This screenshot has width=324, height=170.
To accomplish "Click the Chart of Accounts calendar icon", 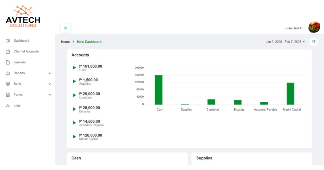I will click(8, 52).
